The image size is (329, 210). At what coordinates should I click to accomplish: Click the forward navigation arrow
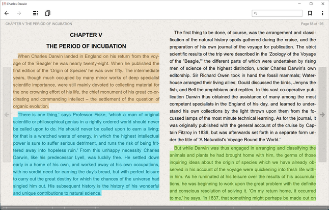19,13
